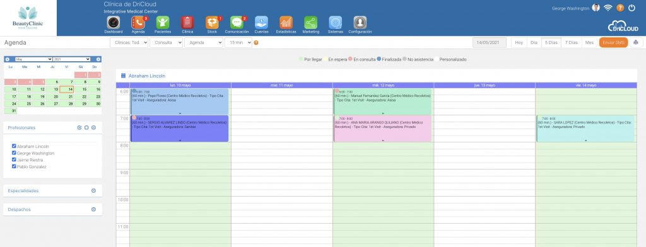Click the Finalizada blue legend dot
The height and width of the screenshot is (247, 646).
click(379, 59)
